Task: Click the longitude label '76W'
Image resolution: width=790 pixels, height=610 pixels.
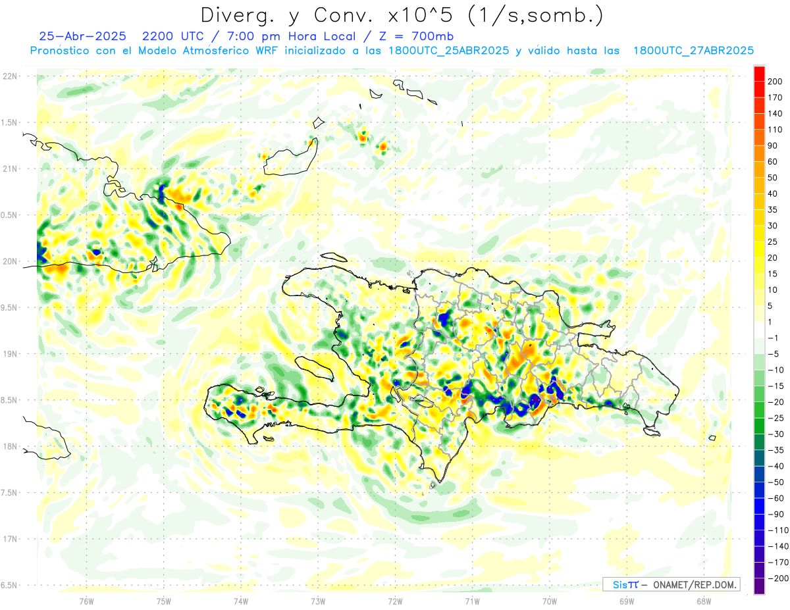Action: (x=86, y=601)
